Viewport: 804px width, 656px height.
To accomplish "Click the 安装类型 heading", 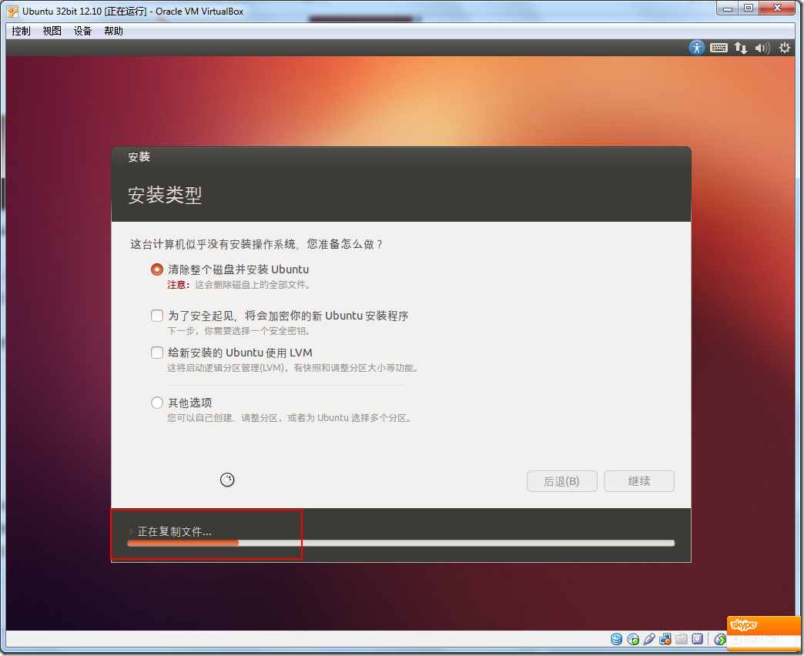I will pos(165,195).
